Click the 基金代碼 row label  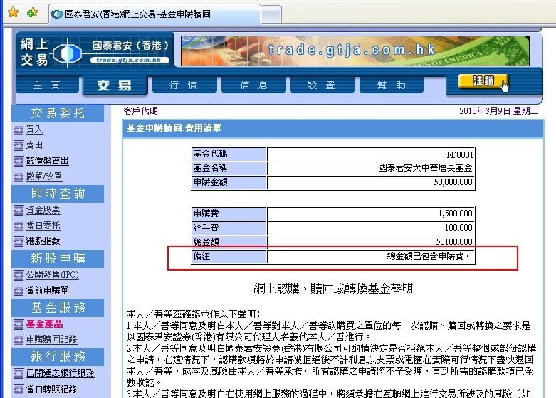(210, 154)
